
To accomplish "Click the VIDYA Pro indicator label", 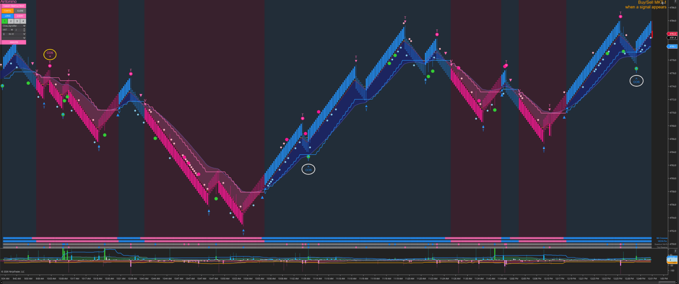I will (x=662, y=241).
